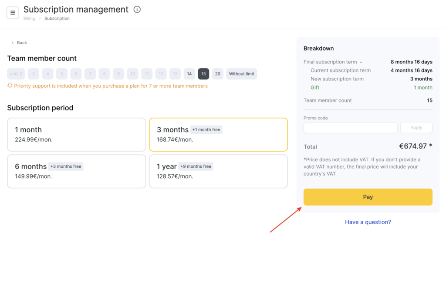This screenshot has width=446, height=282.
Task: Click the 'Current subscription term' label
Action: [341, 70]
